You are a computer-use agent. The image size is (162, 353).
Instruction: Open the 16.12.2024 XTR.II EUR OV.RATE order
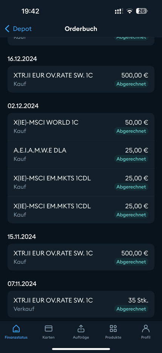pyautogui.click(x=81, y=79)
